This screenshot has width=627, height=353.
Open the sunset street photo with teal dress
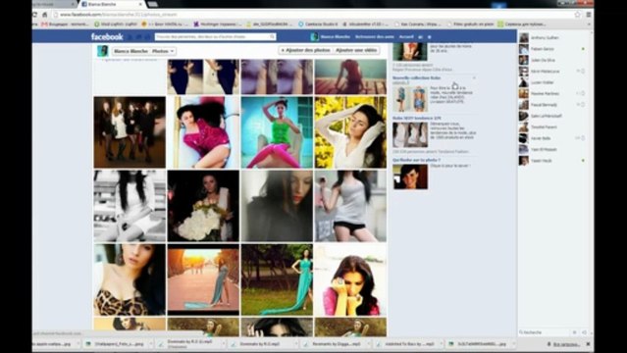tap(203, 279)
